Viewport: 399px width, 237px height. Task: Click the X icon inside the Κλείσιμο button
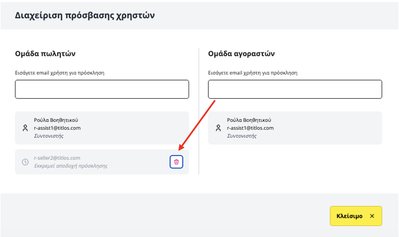tap(372, 216)
